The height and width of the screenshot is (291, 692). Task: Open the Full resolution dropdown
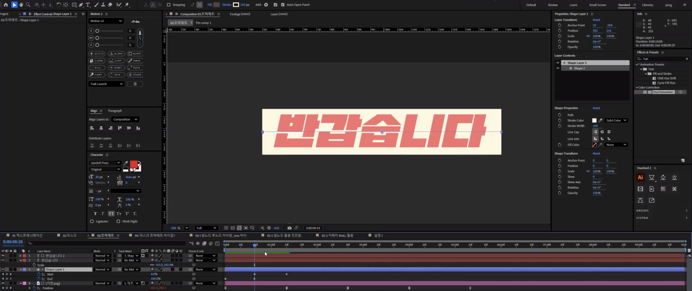(x=206, y=228)
